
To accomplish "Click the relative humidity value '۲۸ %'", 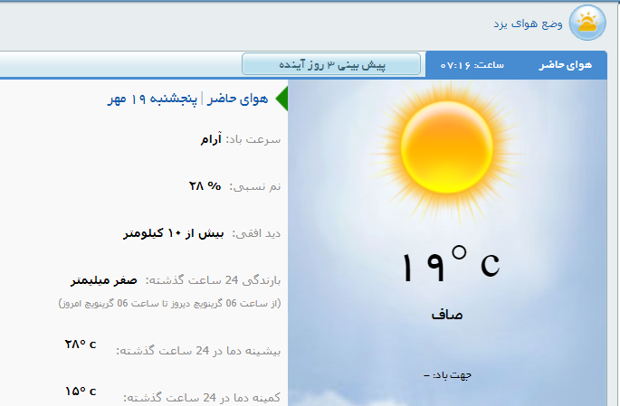I will (x=205, y=186).
